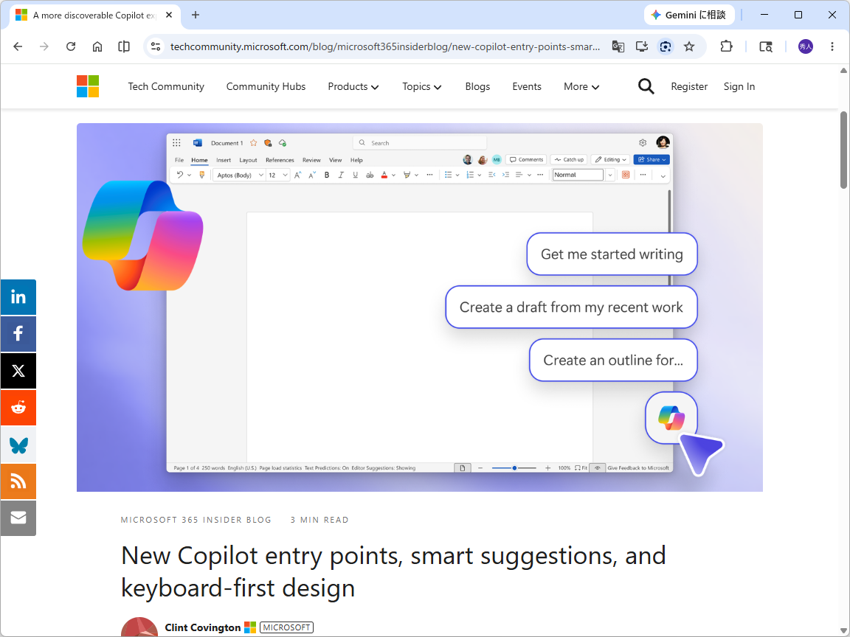This screenshot has width=850, height=637.
Task: Open tab search icon near profile
Action: 765,46
